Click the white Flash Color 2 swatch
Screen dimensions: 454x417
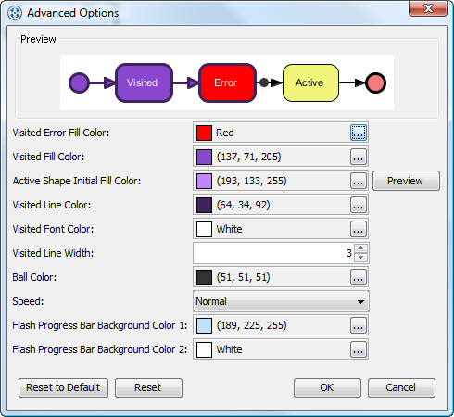(204, 349)
